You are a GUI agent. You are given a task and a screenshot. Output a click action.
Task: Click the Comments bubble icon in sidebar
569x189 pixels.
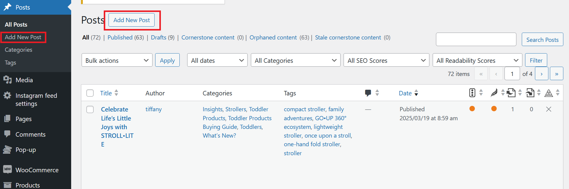click(7, 134)
